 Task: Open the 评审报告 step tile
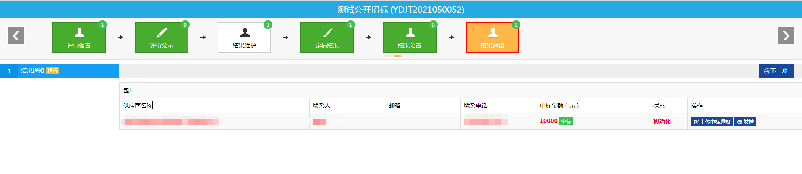coord(79,37)
